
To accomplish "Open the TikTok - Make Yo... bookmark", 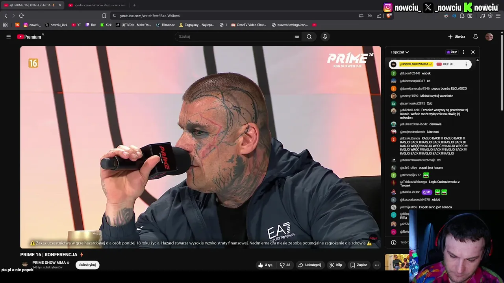I will [x=133, y=25].
